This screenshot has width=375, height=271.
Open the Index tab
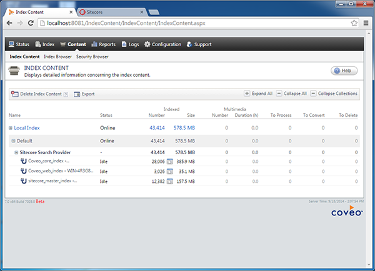pyautogui.click(x=45, y=44)
